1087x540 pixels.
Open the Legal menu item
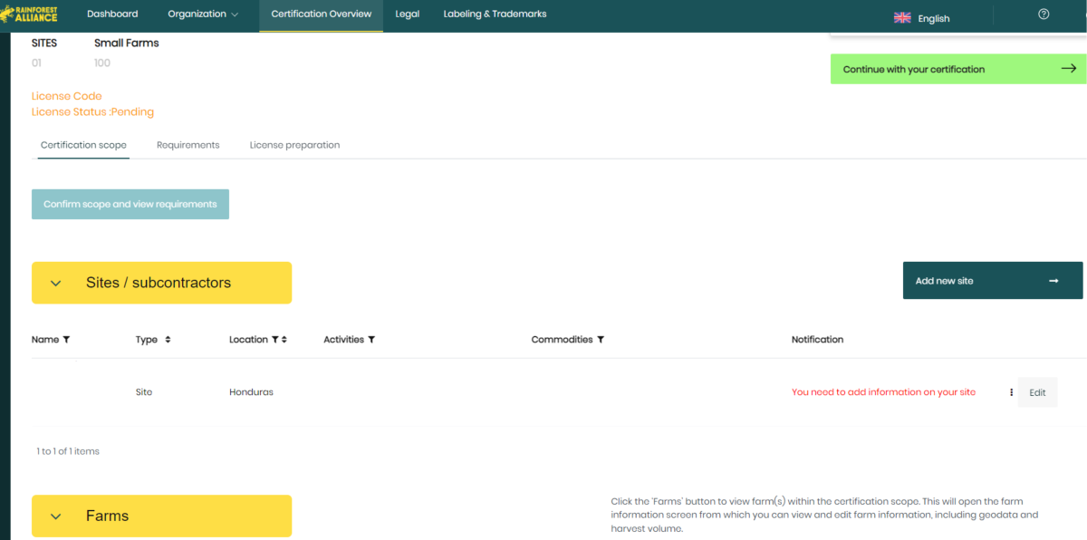407,14
